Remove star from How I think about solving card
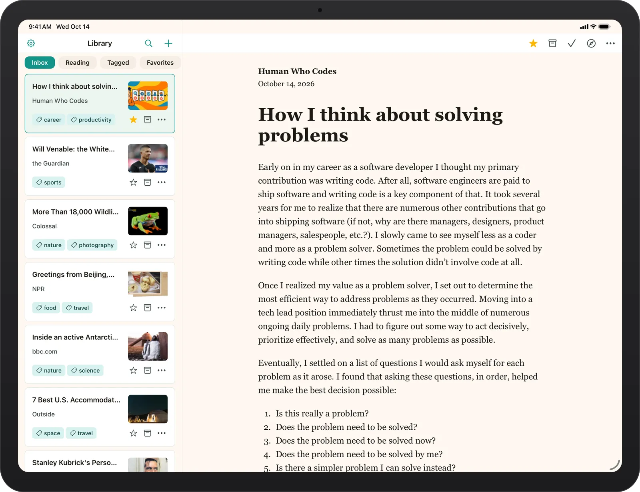Screen dimensions: 640x492 [x=133, y=119]
